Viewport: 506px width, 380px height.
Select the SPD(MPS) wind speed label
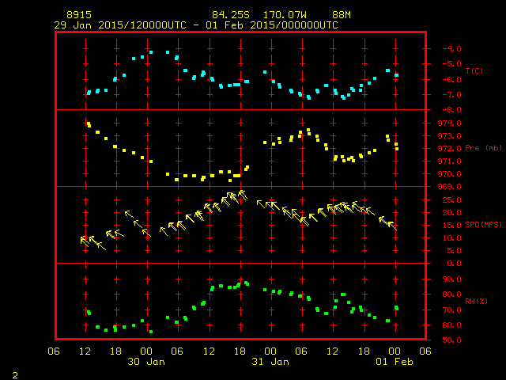(485, 225)
